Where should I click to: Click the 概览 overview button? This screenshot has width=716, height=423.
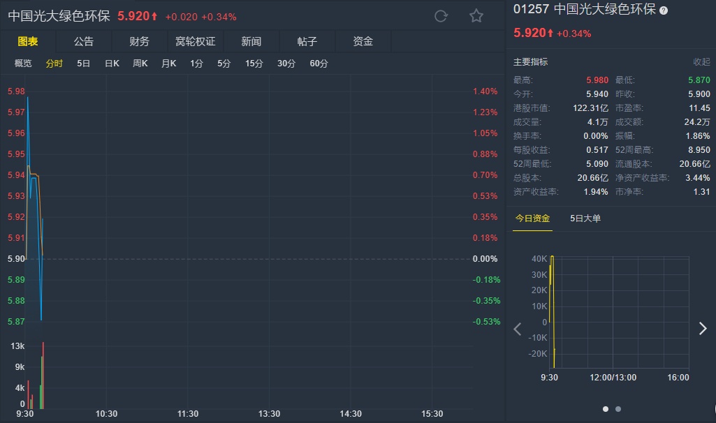23,64
